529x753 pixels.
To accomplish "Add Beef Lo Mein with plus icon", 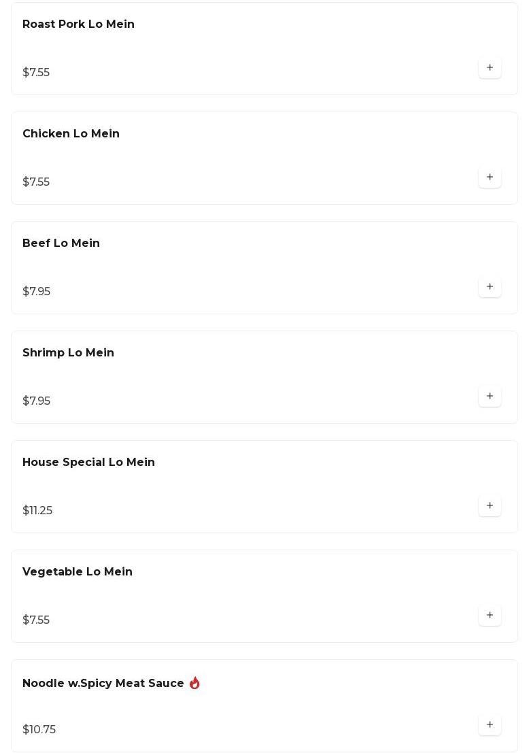I will (x=490, y=286).
